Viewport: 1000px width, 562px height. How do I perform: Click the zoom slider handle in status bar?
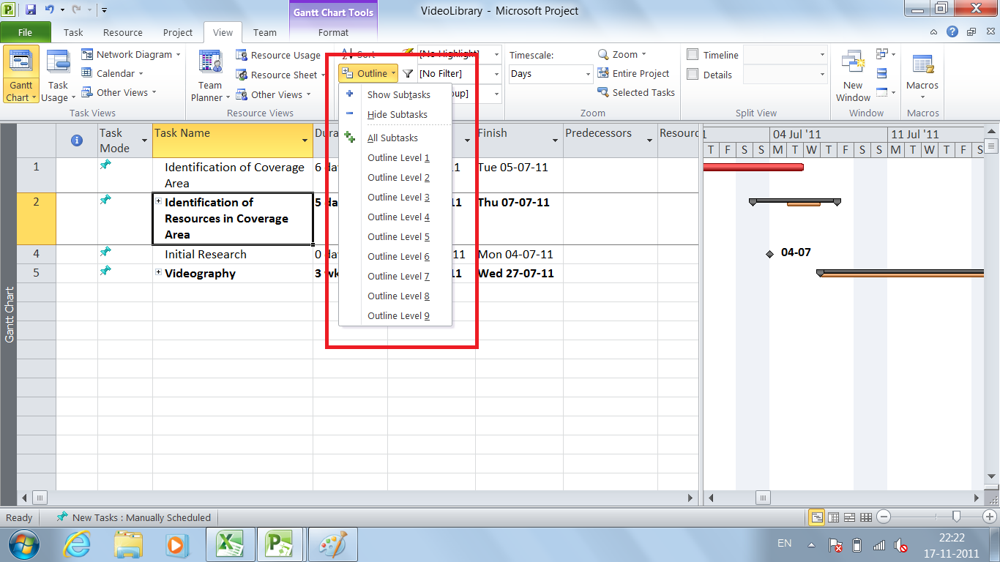[x=956, y=517]
